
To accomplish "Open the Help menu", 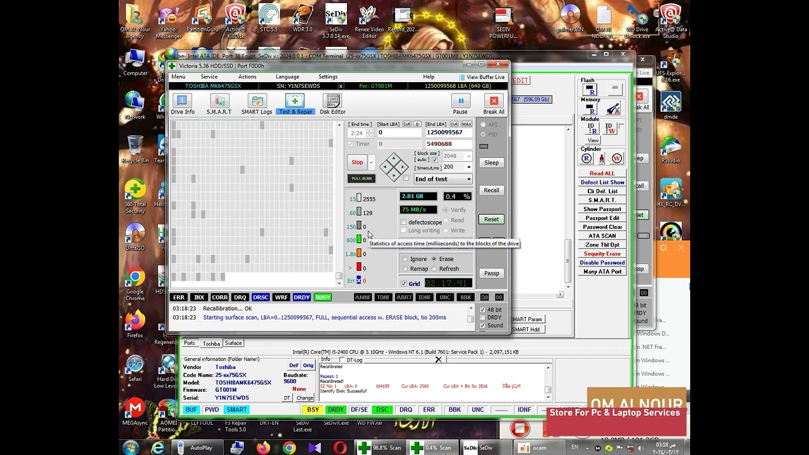I will 429,77.
